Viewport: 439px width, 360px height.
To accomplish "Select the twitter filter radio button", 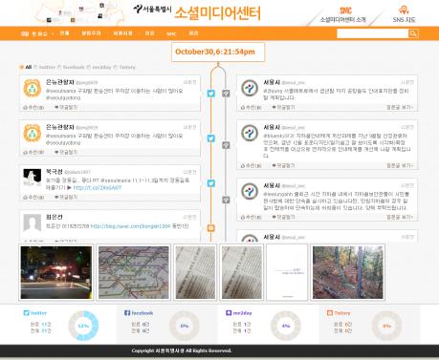I will coord(35,67).
